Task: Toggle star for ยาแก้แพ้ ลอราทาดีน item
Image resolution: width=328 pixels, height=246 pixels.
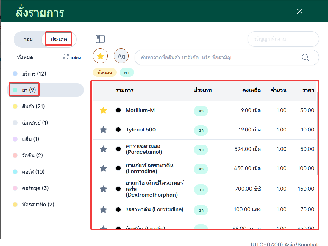Action: tap(103, 168)
